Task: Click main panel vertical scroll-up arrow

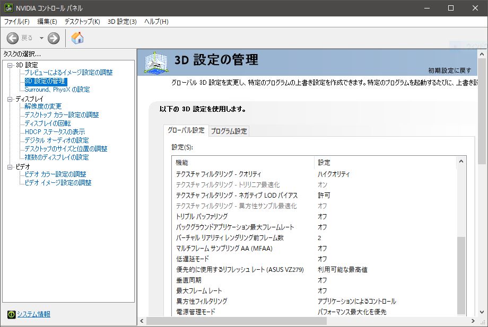Action: click(x=482, y=54)
